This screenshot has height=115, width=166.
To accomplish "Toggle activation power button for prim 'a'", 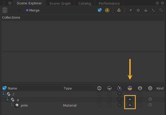I will click(x=150, y=99).
